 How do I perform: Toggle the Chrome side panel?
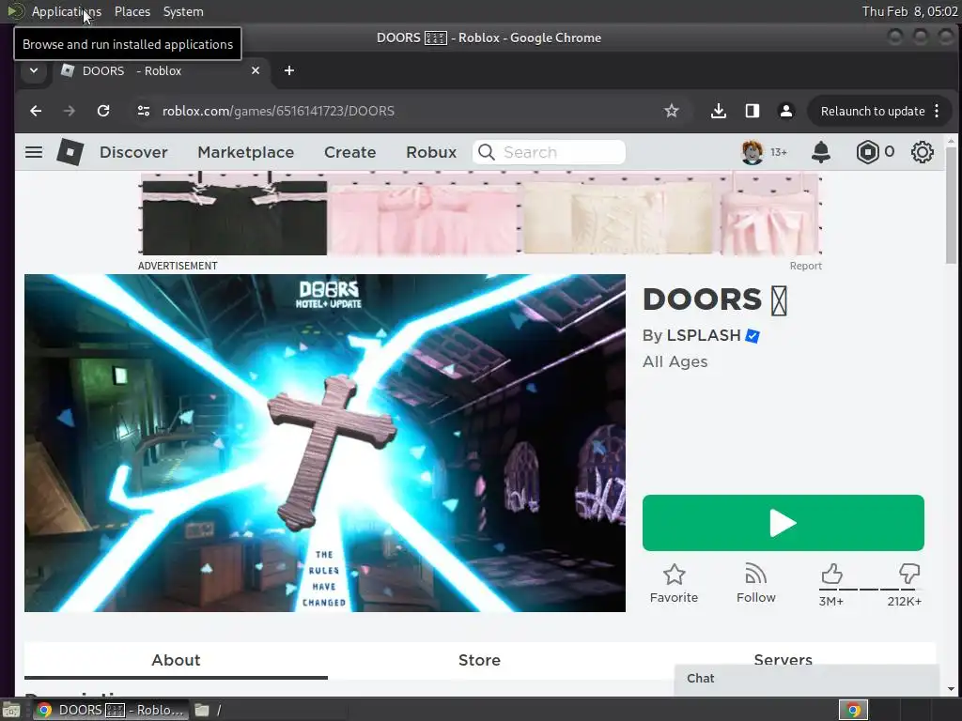(x=753, y=111)
